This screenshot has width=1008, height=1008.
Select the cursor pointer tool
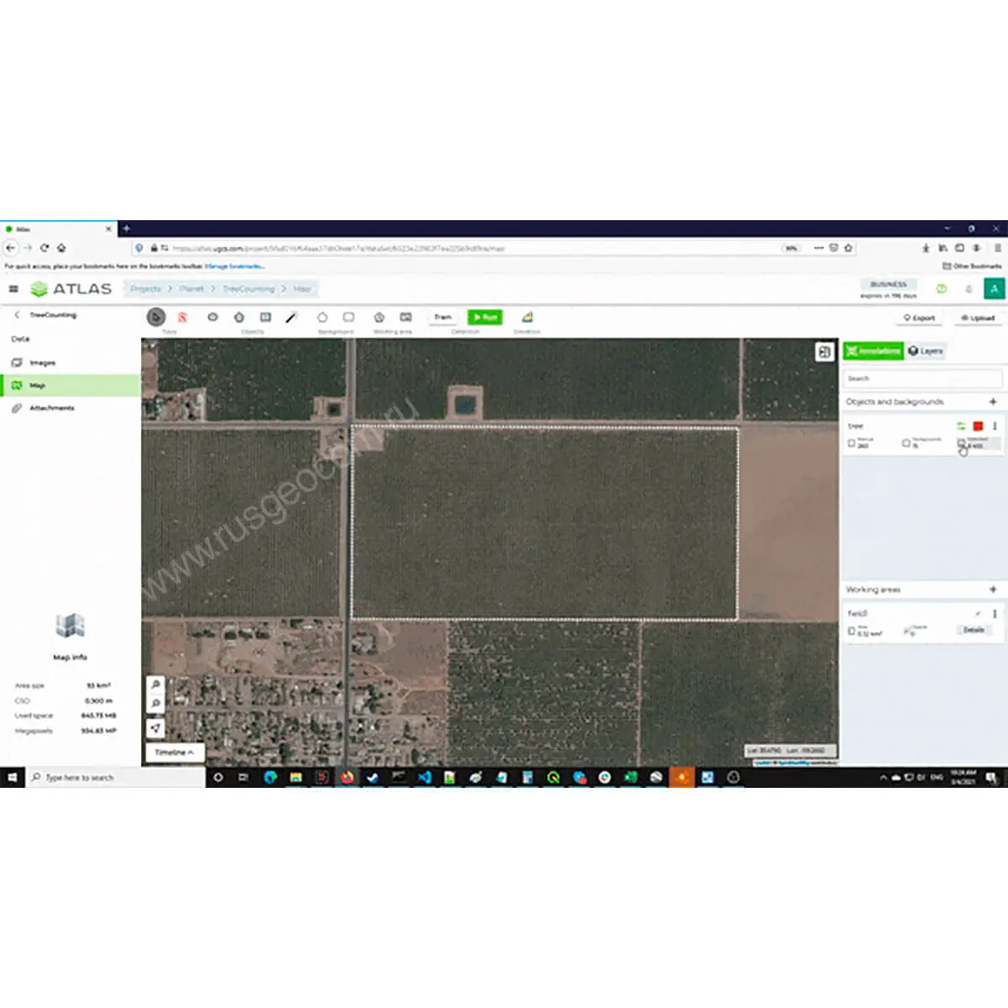pos(155,318)
